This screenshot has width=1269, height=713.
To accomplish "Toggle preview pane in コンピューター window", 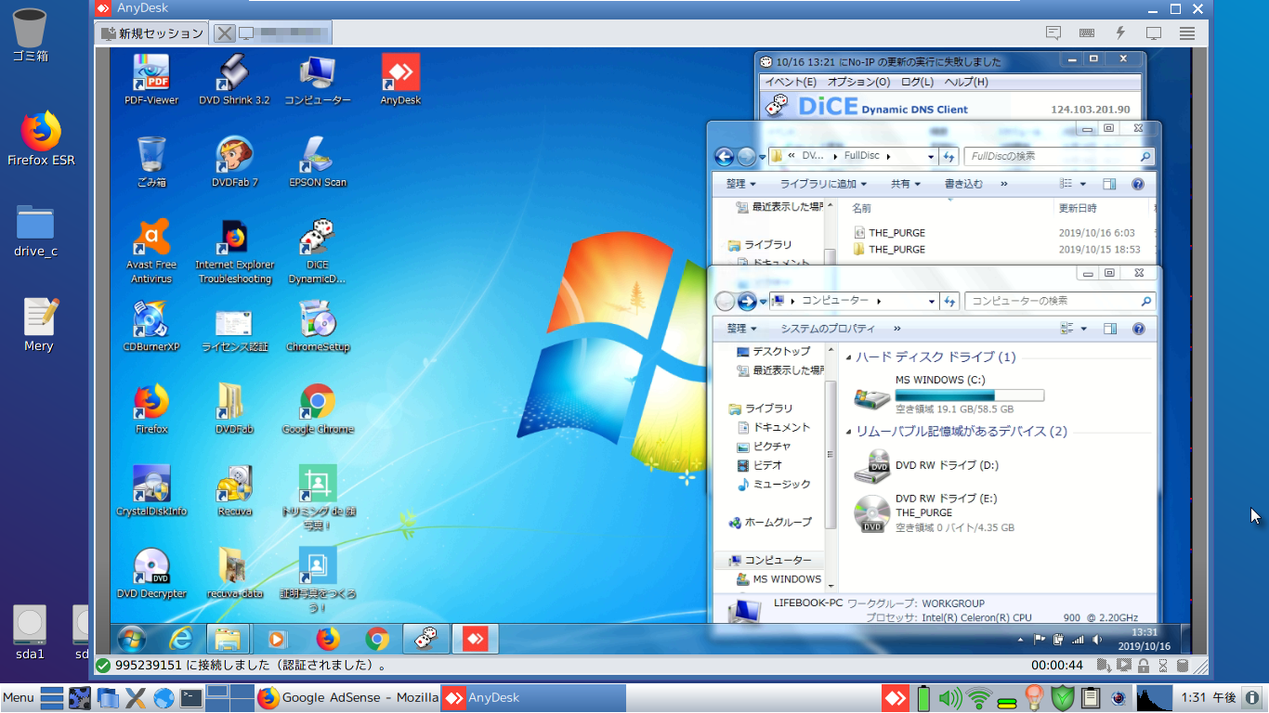I will pyautogui.click(x=1110, y=329).
